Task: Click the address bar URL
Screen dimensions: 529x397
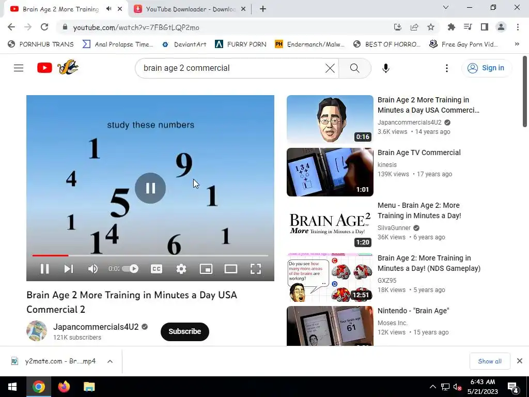Action: (x=136, y=27)
